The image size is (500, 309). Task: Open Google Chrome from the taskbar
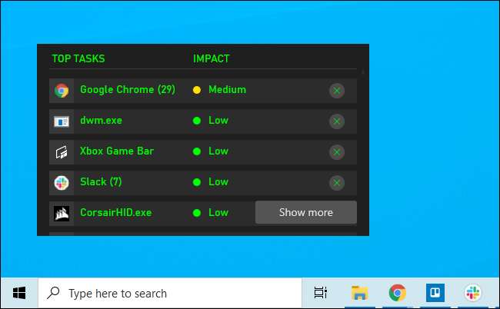pyautogui.click(x=398, y=292)
